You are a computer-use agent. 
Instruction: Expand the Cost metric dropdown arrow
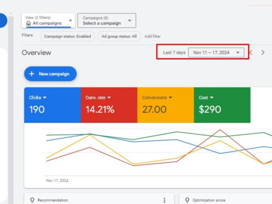[x=212, y=97]
